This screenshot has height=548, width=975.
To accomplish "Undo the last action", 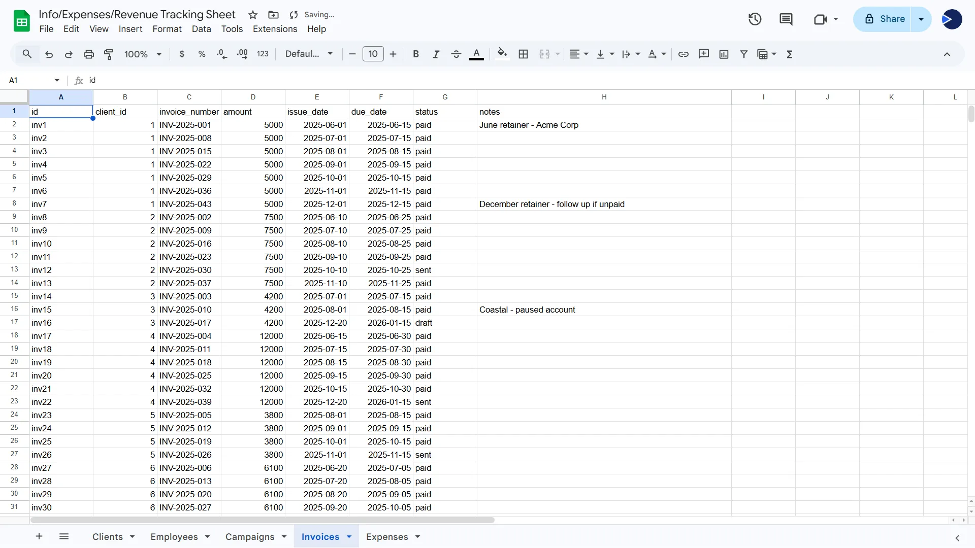I will tap(49, 54).
